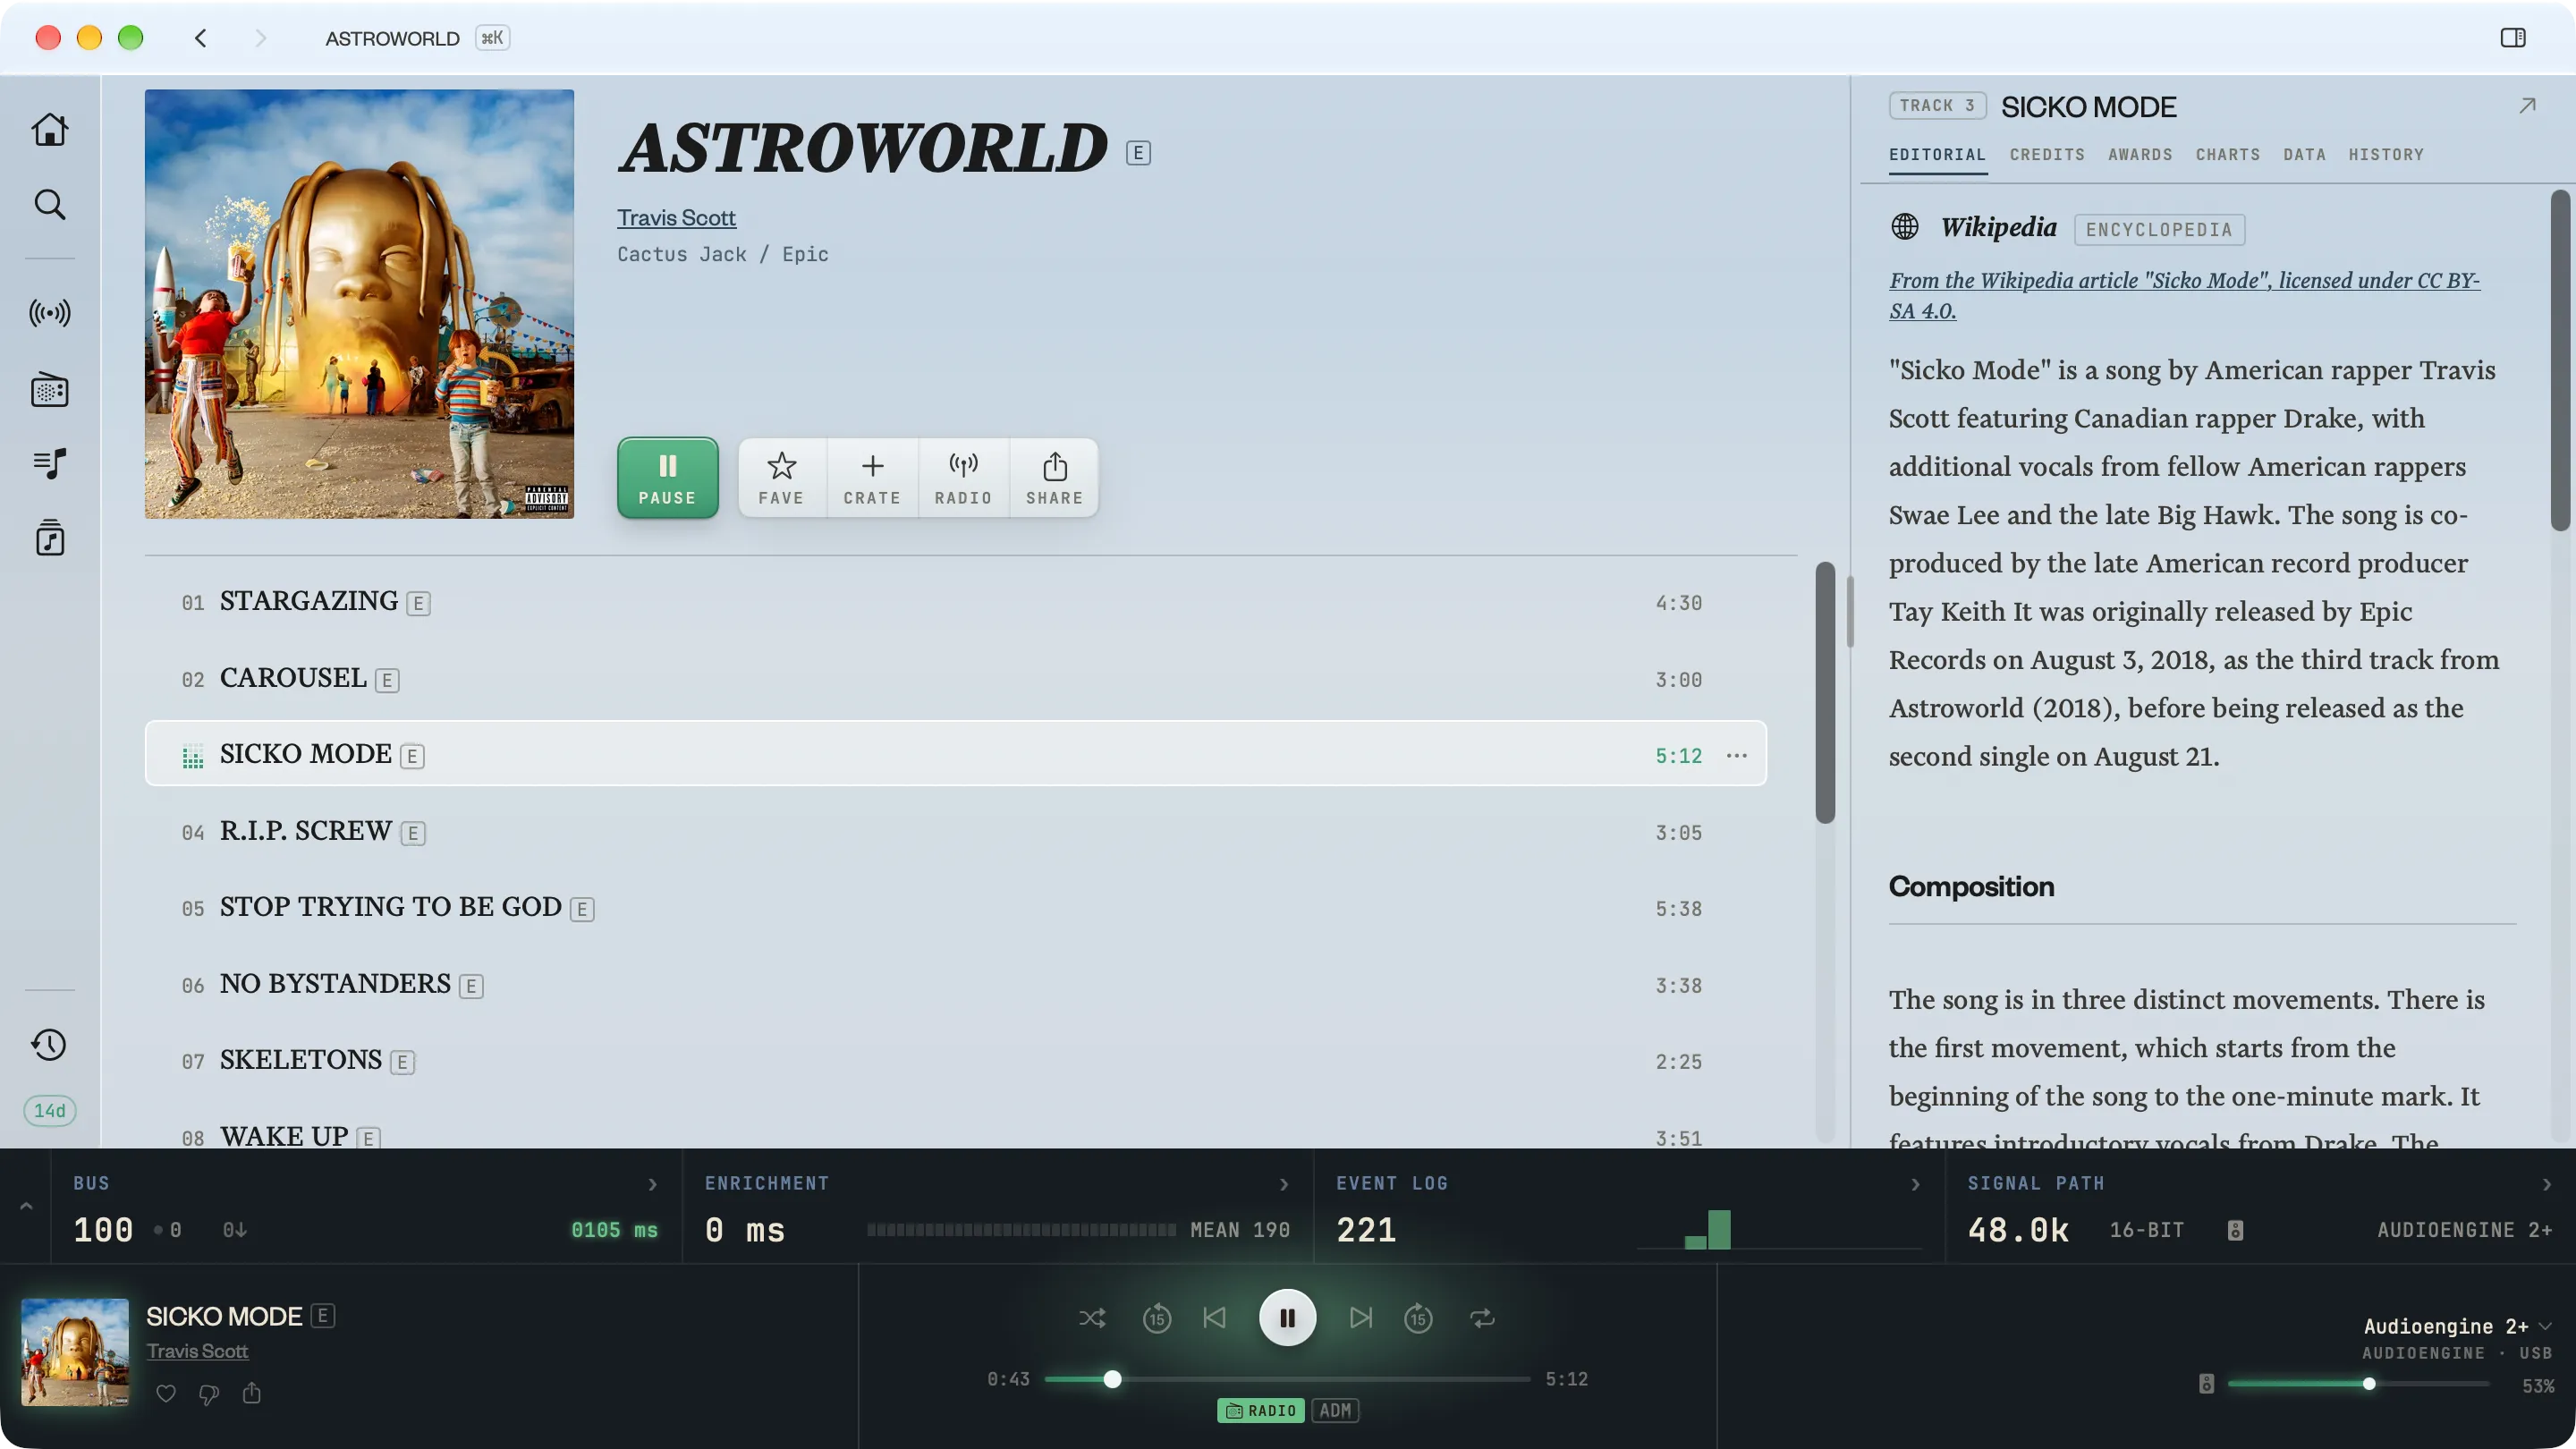
Task: Open Travis Scott link in now playing
Action: click(197, 1351)
